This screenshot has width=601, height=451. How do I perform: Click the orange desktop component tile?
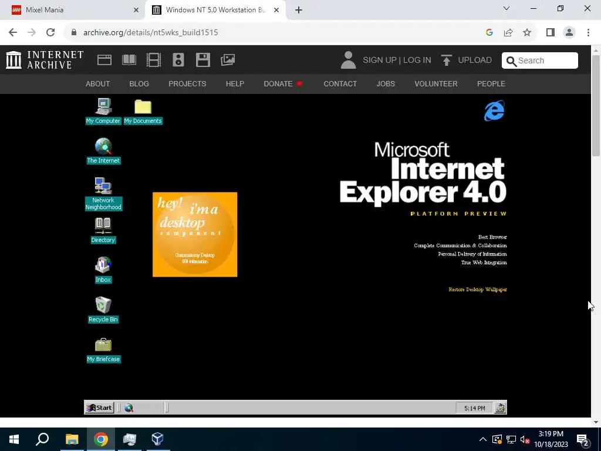pyautogui.click(x=195, y=234)
